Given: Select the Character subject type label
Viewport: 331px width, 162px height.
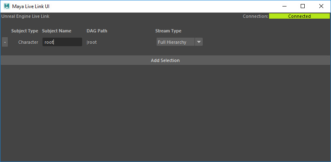Looking at the screenshot, I should [28, 42].
